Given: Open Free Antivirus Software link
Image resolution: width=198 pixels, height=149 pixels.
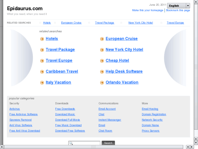Looking at the screenshot, I should pos(23,114).
